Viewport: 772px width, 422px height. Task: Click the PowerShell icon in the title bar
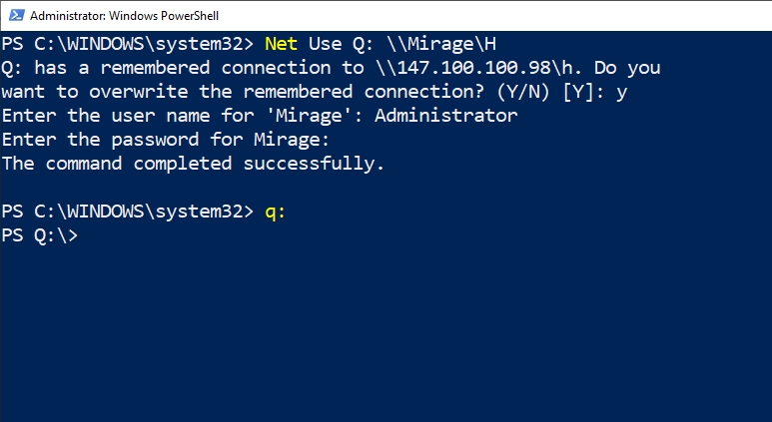[x=14, y=16]
